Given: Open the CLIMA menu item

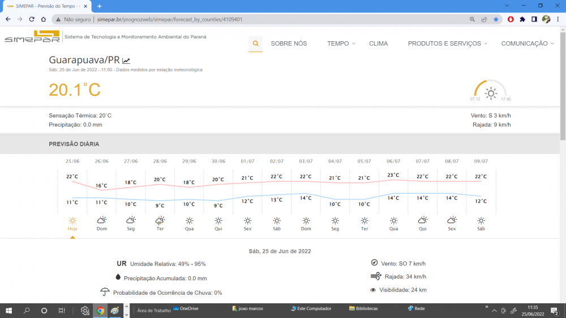Looking at the screenshot, I should click(x=378, y=43).
